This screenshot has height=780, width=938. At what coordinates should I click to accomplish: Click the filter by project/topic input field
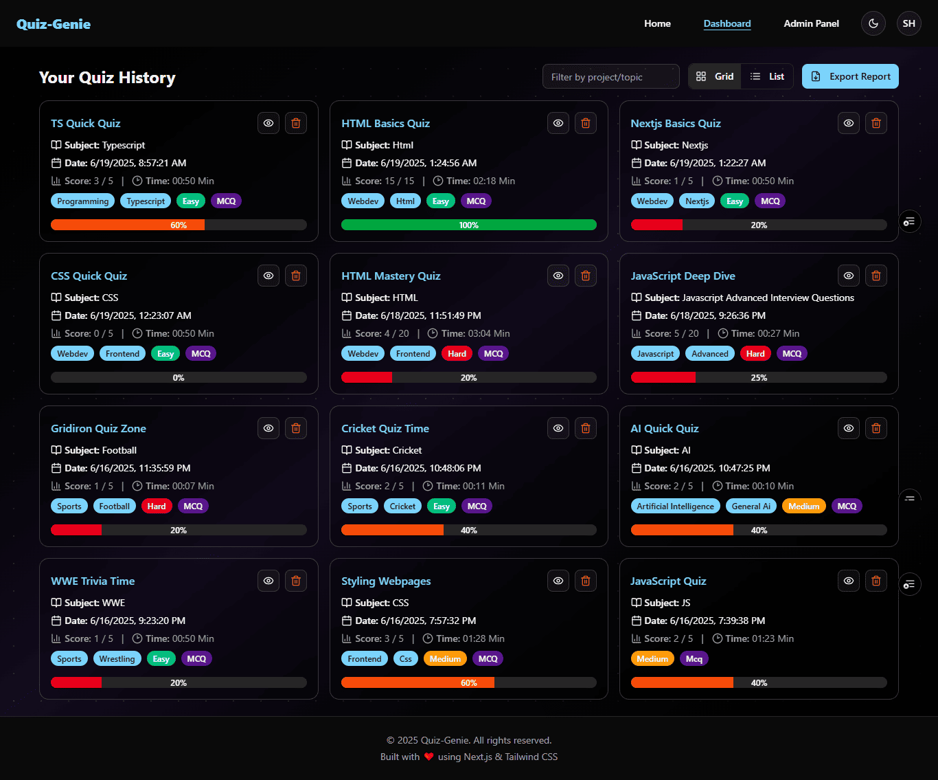point(610,76)
